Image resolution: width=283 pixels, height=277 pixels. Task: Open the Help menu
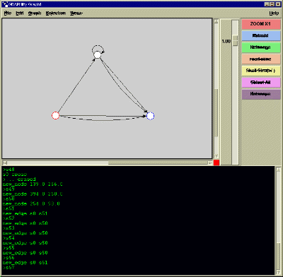(274, 13)
